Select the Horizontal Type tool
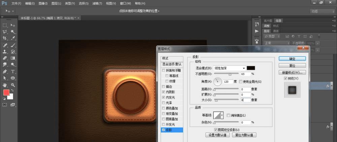Viewport: 337px width, 142px height. (x=13, y=72)
